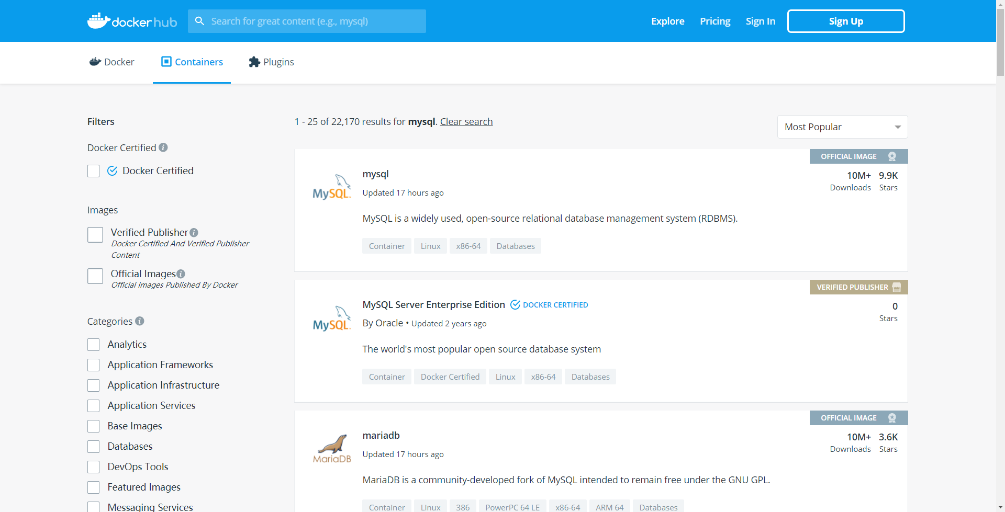
Task: Click the DOCKER CERTIFIED label text
Action: 555,305
